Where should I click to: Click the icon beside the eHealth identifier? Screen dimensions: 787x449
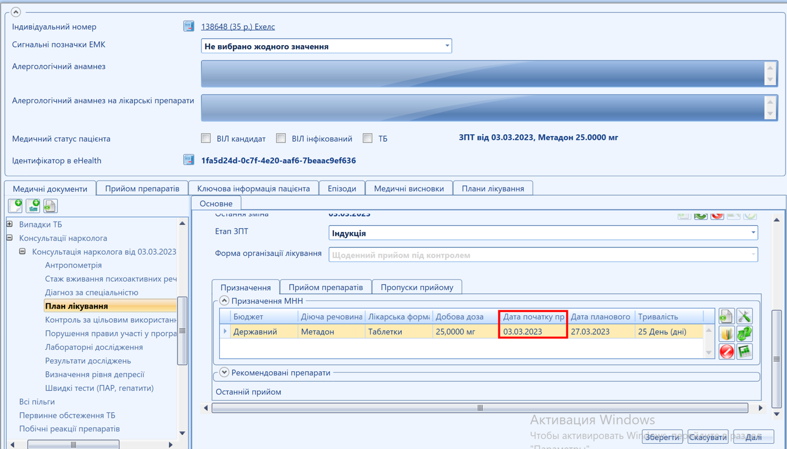click(x=189, y=160)
